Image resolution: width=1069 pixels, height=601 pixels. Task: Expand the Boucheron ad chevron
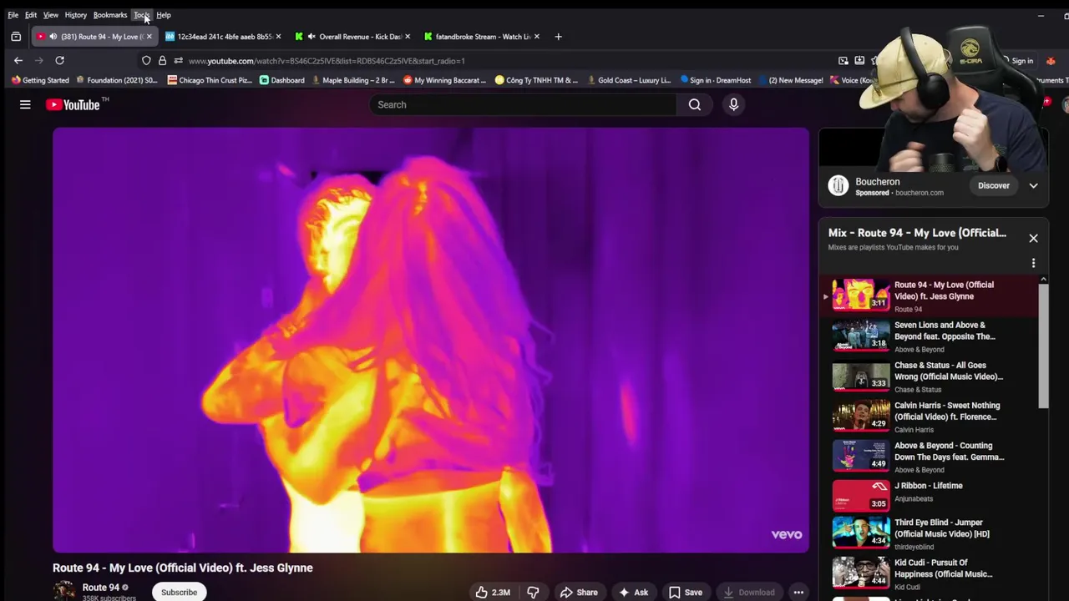[x=1033, y=185]
